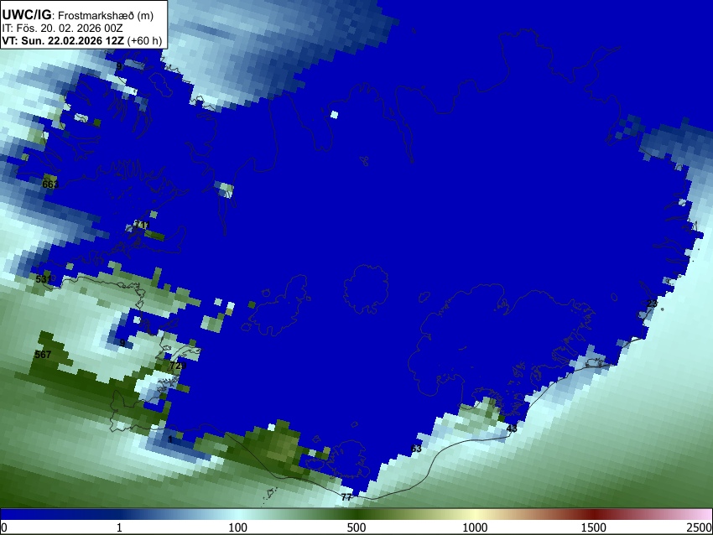Click the dark green color bar section above 500
The height and width of the screenshot is (535, 713).
[356, 514]
